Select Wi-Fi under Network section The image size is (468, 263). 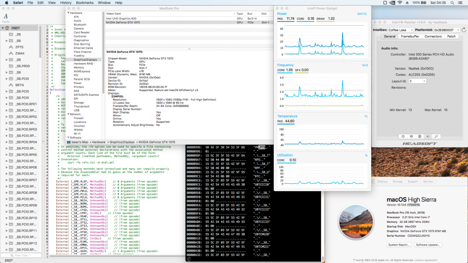77,134
